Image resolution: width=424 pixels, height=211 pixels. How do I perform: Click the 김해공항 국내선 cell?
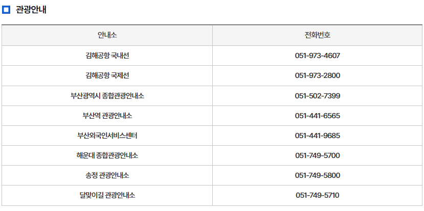pos(107,56)
